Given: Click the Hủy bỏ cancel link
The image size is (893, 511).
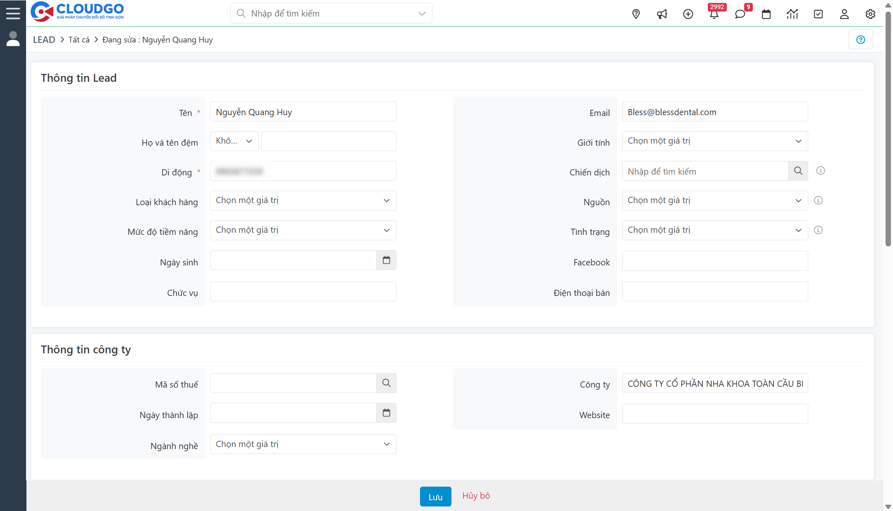Looking at the screenshot, I should (476, 496).
